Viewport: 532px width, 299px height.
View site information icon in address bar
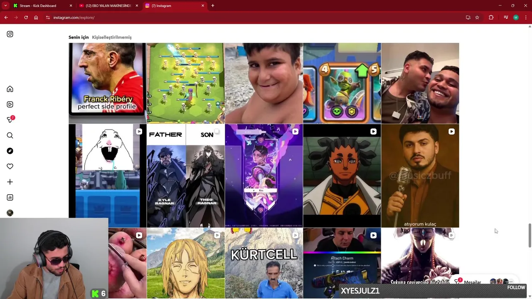tap(48, 17)
